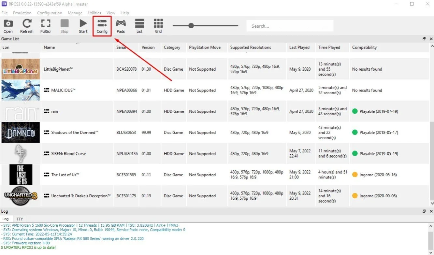
Task: Open the View menu
Action: pos(111,13)
